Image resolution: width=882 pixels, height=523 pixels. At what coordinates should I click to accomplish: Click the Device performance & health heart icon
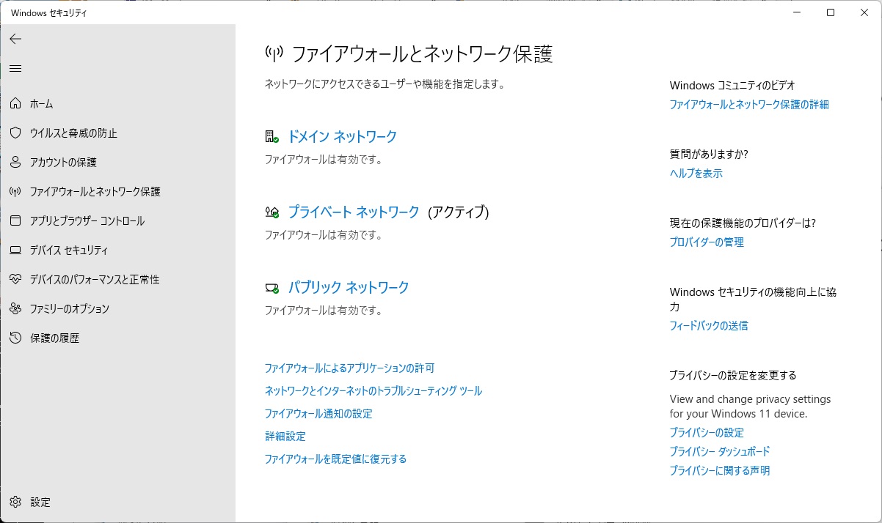pos(15,279)
